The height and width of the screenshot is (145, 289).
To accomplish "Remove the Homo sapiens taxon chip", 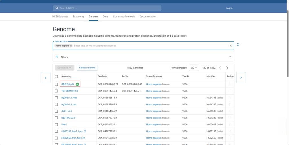I will tap(71, 46).
